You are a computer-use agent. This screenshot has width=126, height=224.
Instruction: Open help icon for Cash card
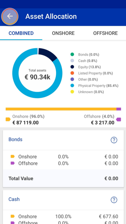pyautogui.click(x=114, y=200)
